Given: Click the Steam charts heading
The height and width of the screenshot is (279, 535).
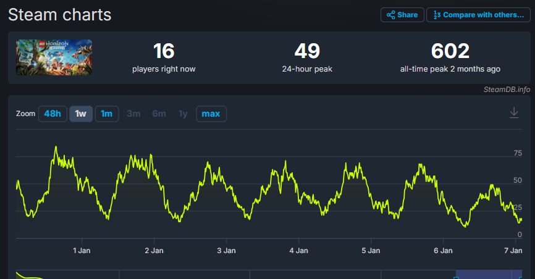Looking at the screenshot, I should point(59,15).
